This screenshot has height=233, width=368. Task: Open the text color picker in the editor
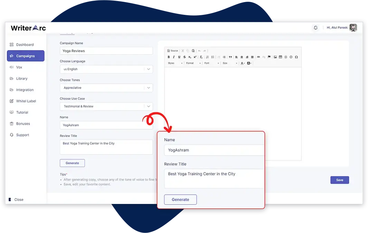pyautogui.click(x=243, y=63)
